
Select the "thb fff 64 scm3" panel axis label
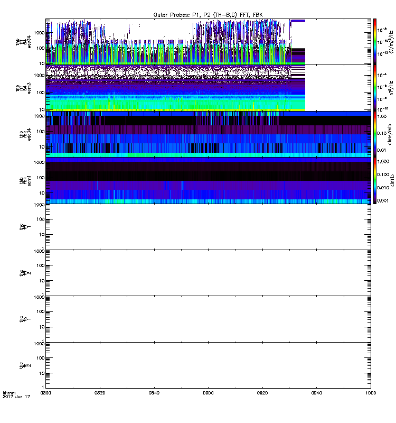click(x=23, y=88)
